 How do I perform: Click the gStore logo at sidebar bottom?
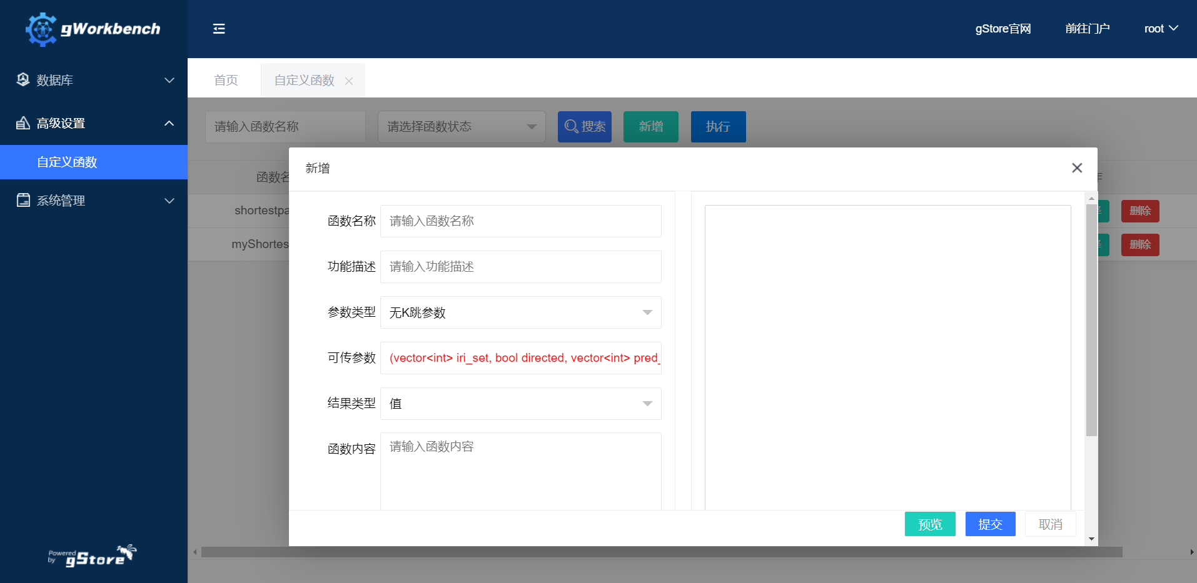click(93, 556)
